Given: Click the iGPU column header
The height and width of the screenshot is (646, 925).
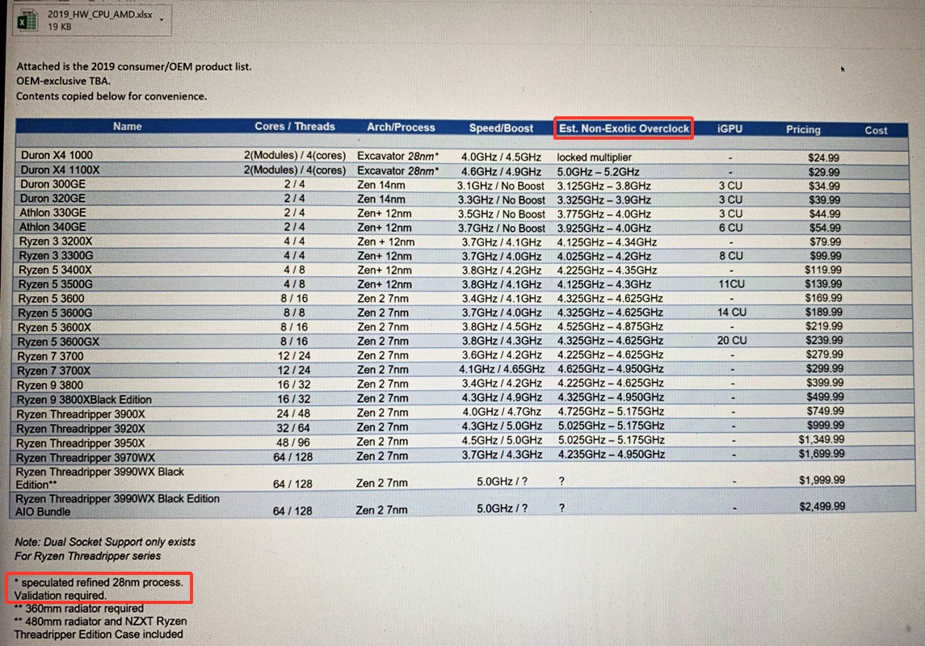Looking at the screenshot, I should [x=729, y=129].
